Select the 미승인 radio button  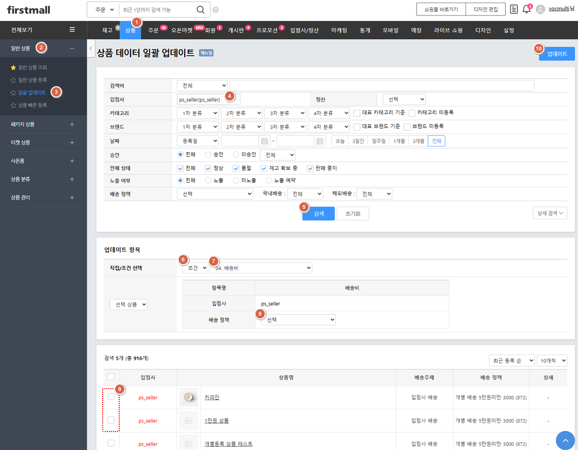pos(236,154)
